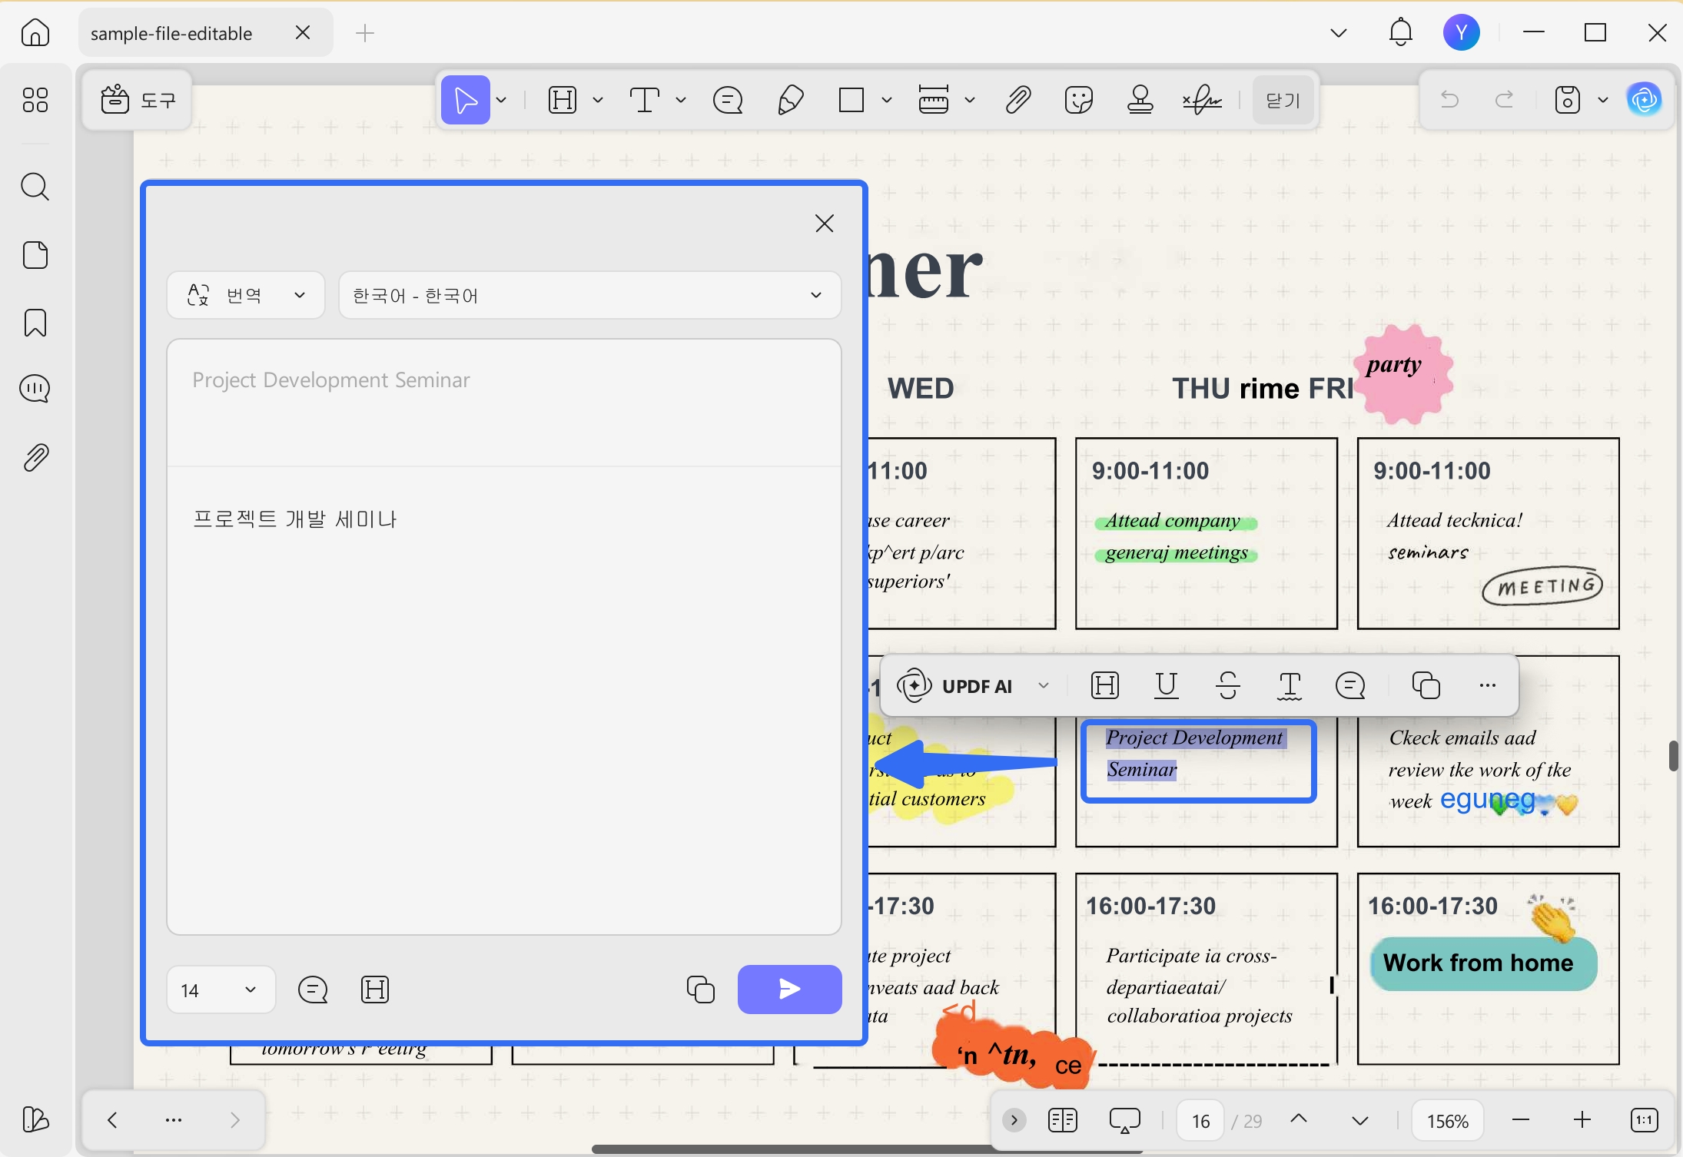This screenshot has height=1157, width=1683.
Task: Expand the text tool dropdown arrow
Action: [681, 100]
